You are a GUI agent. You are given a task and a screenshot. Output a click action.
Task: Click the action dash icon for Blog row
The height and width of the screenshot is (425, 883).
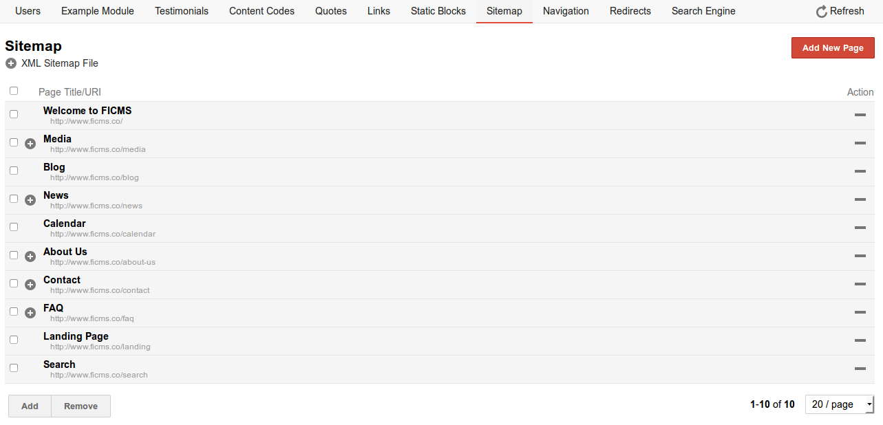(x=860, y=171)
